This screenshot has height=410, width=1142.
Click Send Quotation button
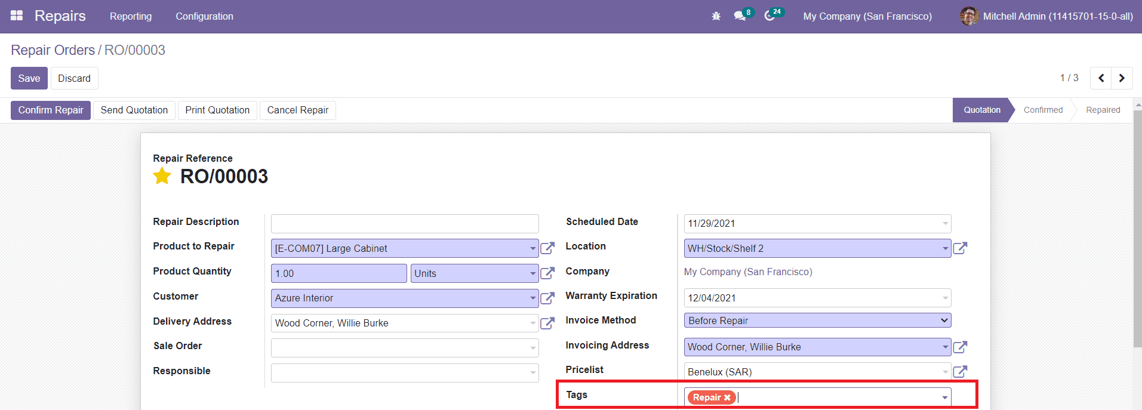(x=134, y=110)
